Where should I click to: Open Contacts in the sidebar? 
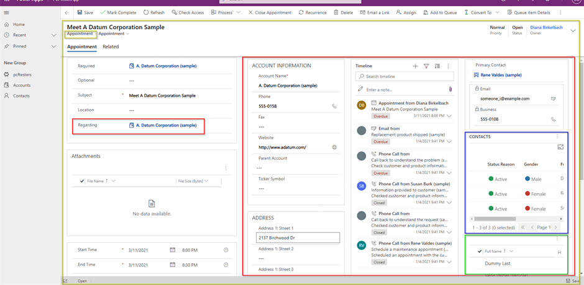click(x=21, y=95)
